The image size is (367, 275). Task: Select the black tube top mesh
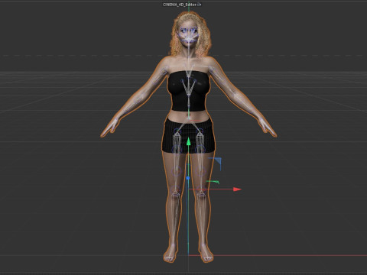coord(189,91)
